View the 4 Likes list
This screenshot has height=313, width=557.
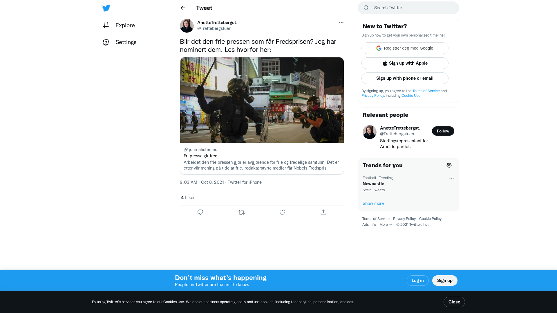tap(188, 197)
